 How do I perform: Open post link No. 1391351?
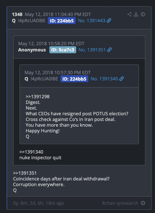coord(92,50)
